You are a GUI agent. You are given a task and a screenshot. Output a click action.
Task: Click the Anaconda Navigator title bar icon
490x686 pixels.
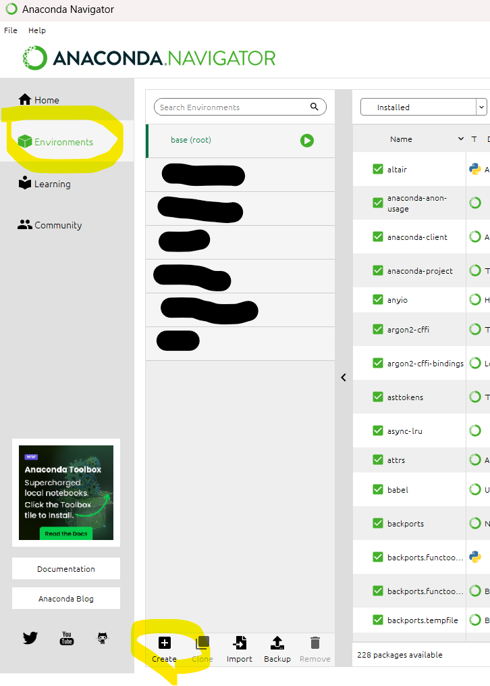[11, 9]
